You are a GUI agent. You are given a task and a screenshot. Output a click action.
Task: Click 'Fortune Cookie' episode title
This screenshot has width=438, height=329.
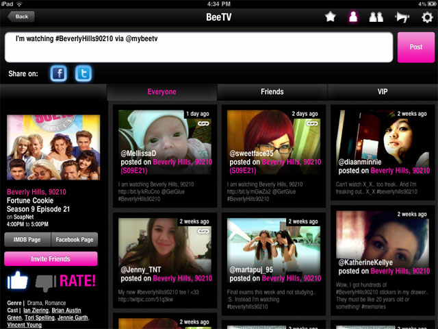click(30, 201)
